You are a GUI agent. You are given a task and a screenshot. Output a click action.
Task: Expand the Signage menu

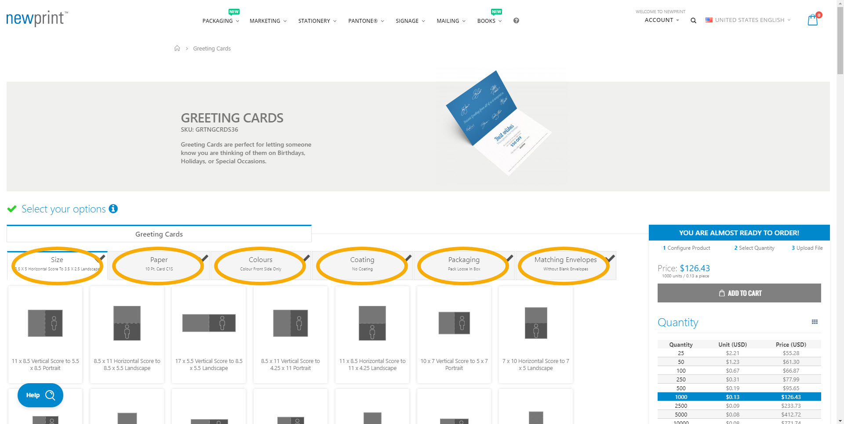click(x=410, y=21)
